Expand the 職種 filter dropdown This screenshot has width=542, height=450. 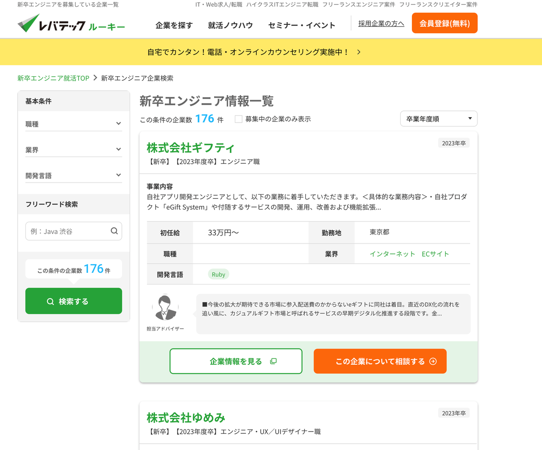pos(74,124)
